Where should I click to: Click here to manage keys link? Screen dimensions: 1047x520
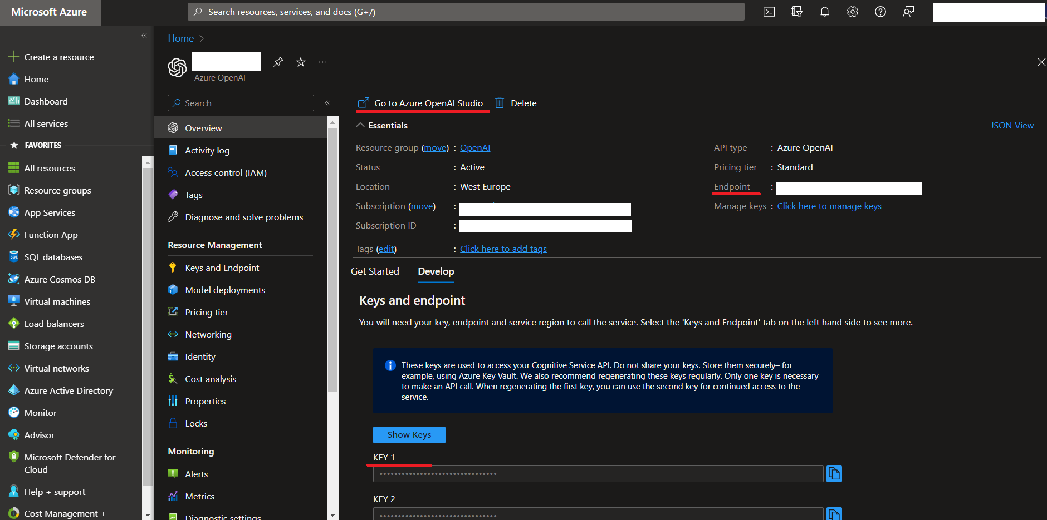[829, 206]
